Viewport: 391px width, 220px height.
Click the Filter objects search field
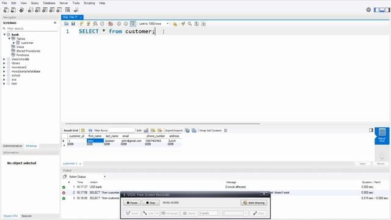32,29
